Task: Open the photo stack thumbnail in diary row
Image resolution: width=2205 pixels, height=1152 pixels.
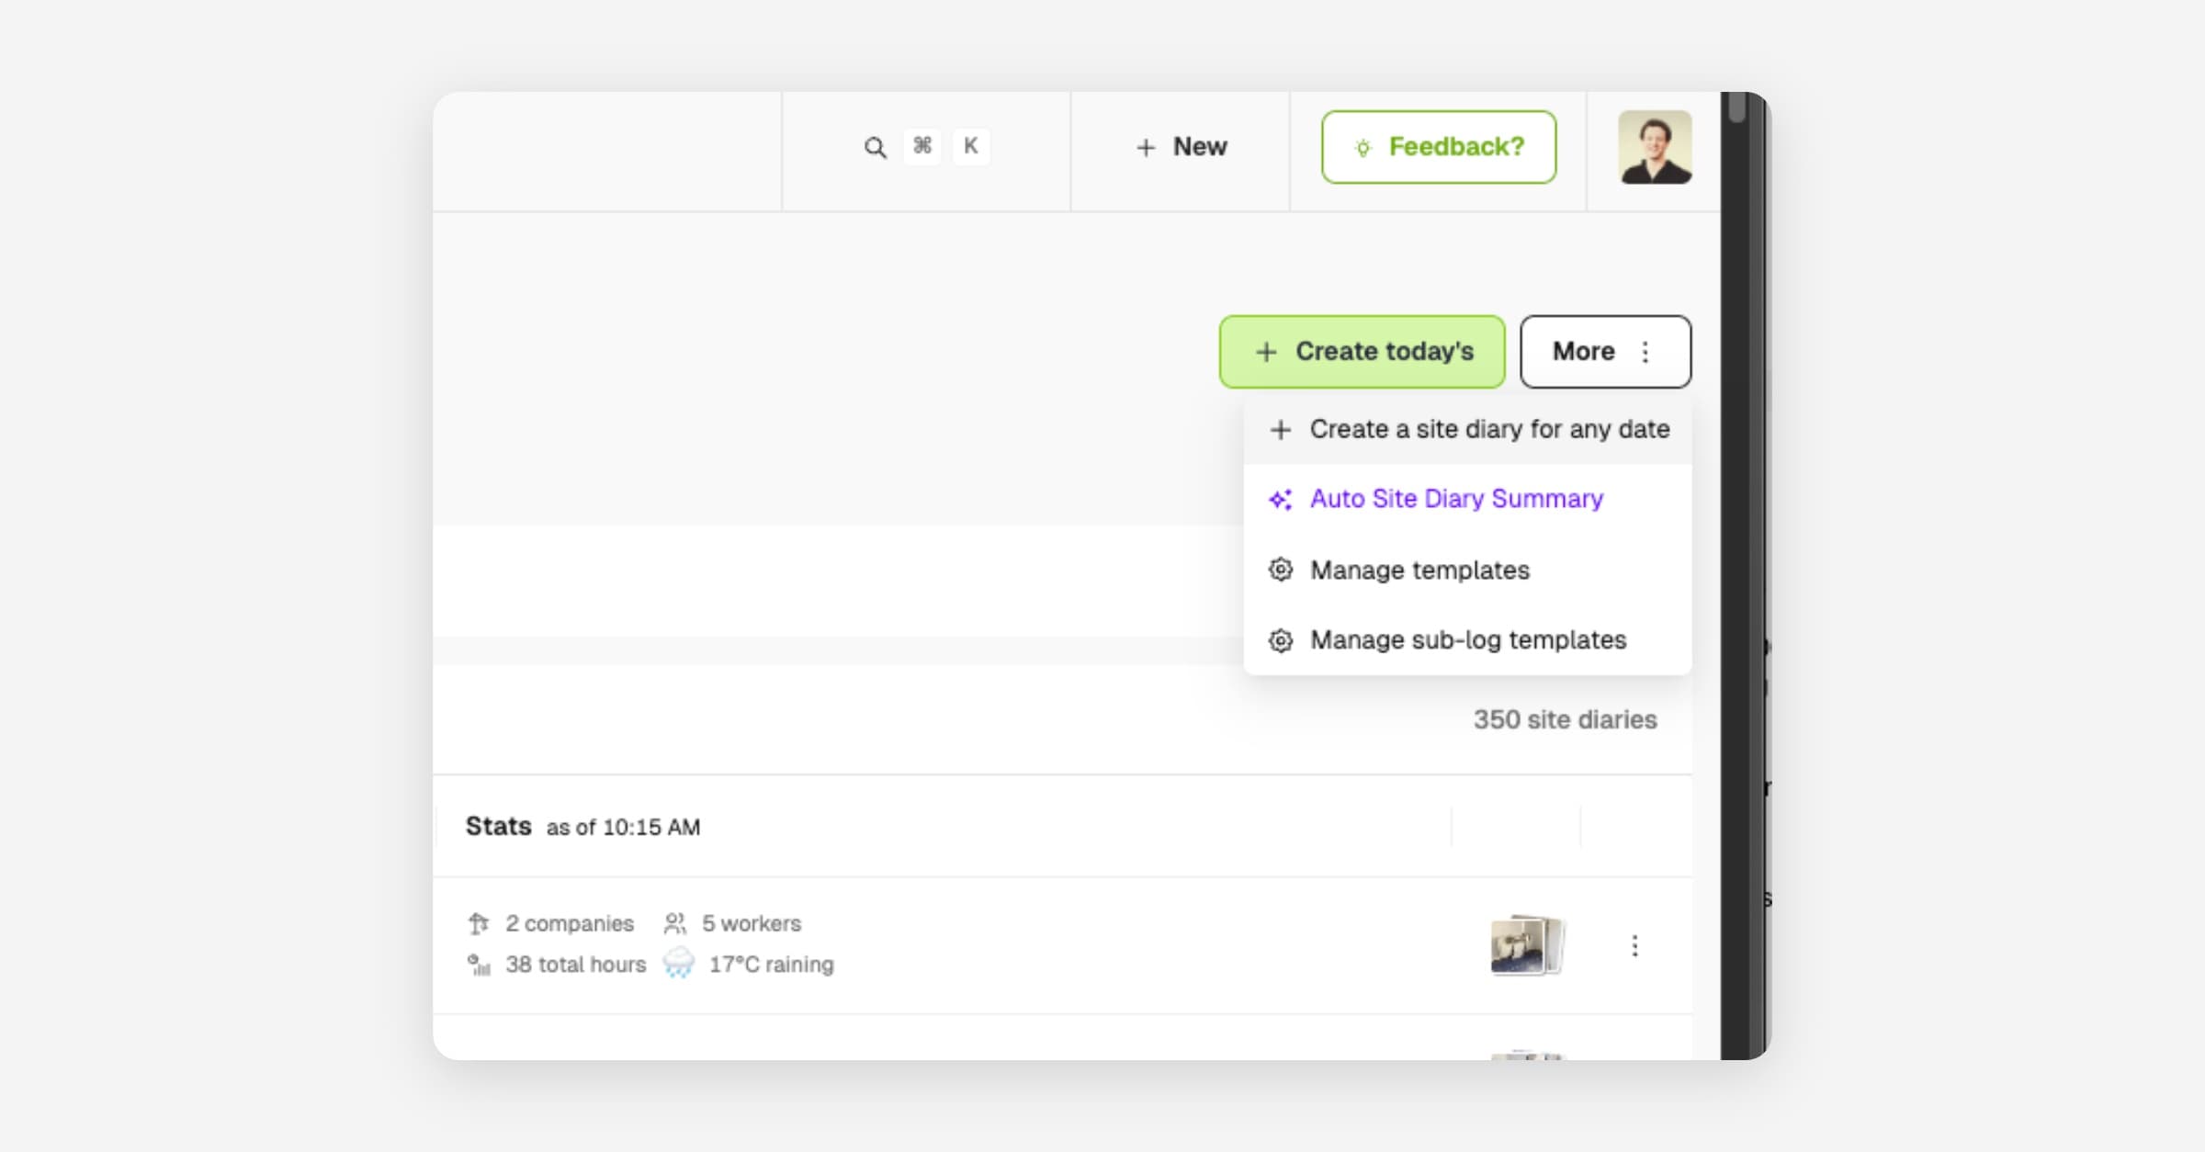Action: click(x=1526, y=945)
